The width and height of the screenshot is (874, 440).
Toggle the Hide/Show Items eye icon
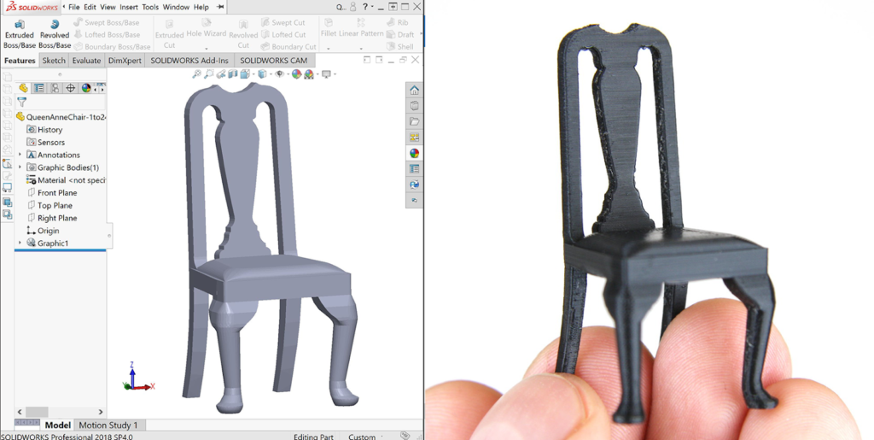(x=280, y=74)
